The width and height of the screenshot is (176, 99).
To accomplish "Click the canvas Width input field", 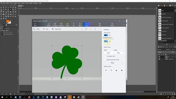I will point(108,53).
